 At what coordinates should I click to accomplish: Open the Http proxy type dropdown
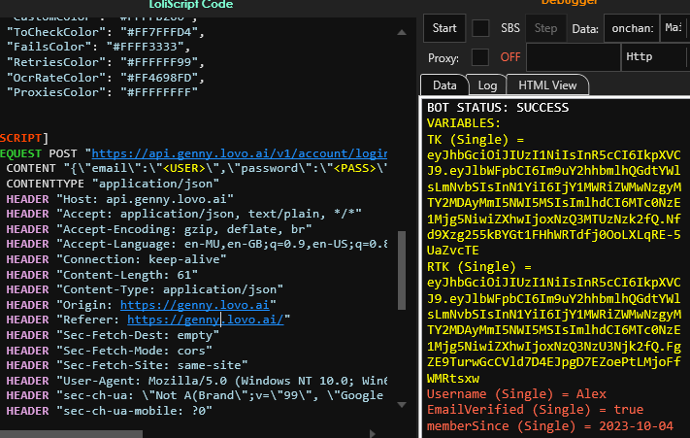[654, 57]
